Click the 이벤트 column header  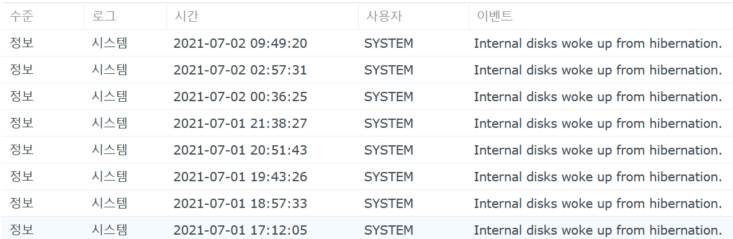601,16
